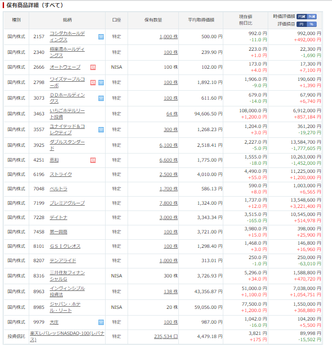Switch 時価評価額 display to 円貨

pyautogui.click(x=301, y=17)
